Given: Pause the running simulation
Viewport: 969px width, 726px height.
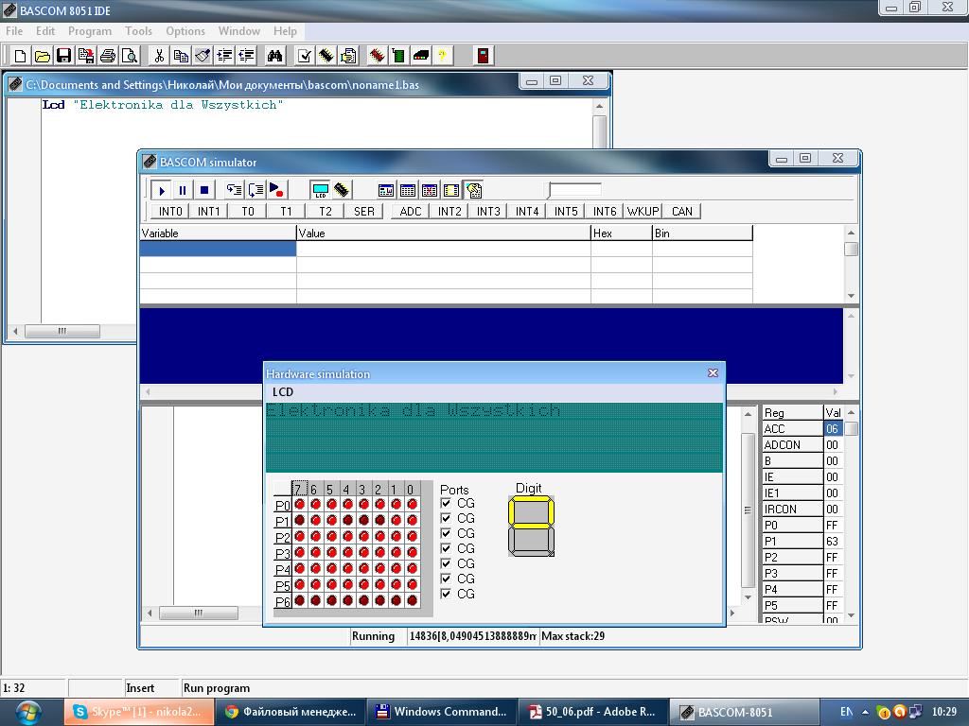Looking at the screenshot, I should (x=183, y=190).
